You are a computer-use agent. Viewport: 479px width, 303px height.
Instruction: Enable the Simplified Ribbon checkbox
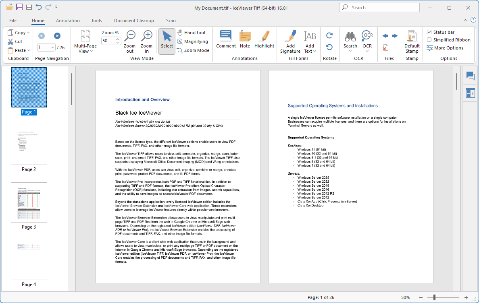click(429, 40)
